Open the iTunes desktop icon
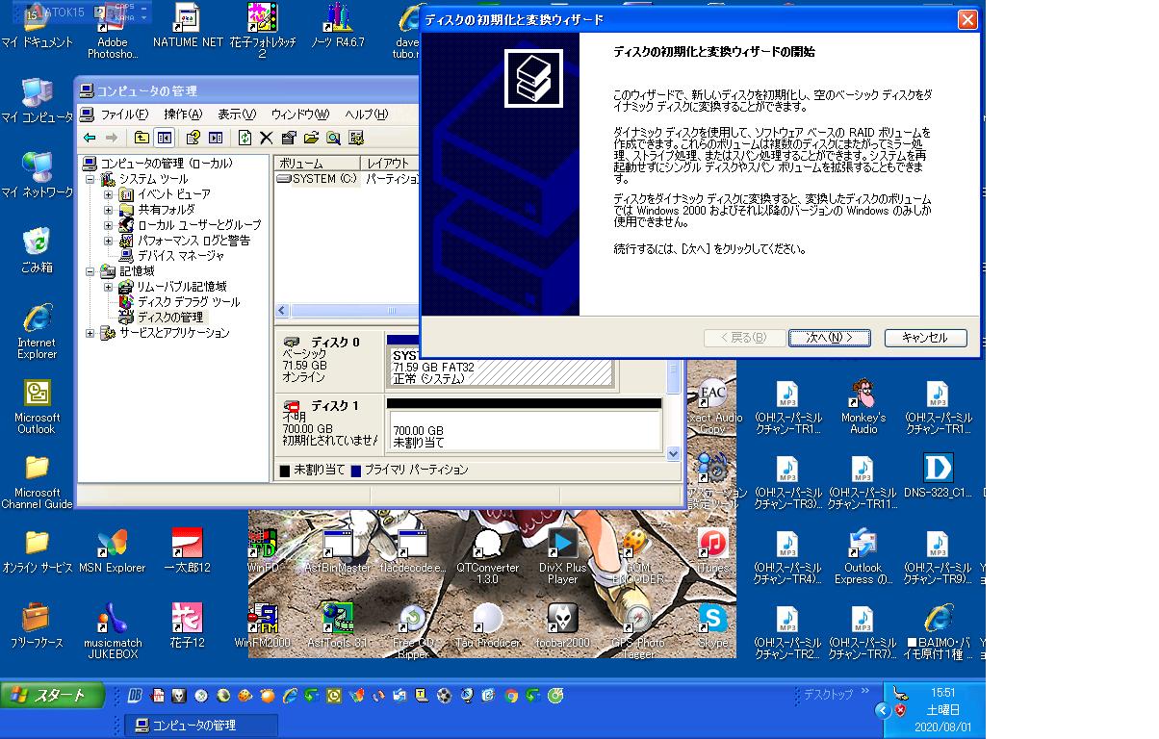Image resolution: width=1159 pixels, height=739 pixels. click(x=712, y=550)
